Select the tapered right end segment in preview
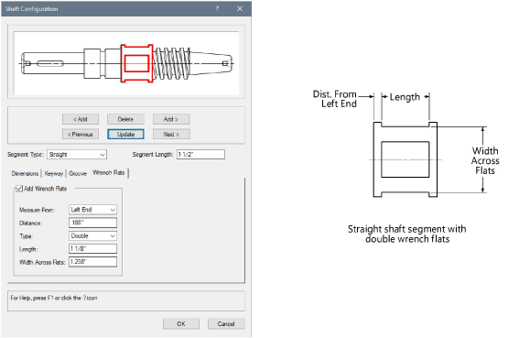The width and height of the screenshot is (519, 338). pyautogui.click(x=211, y=63)
